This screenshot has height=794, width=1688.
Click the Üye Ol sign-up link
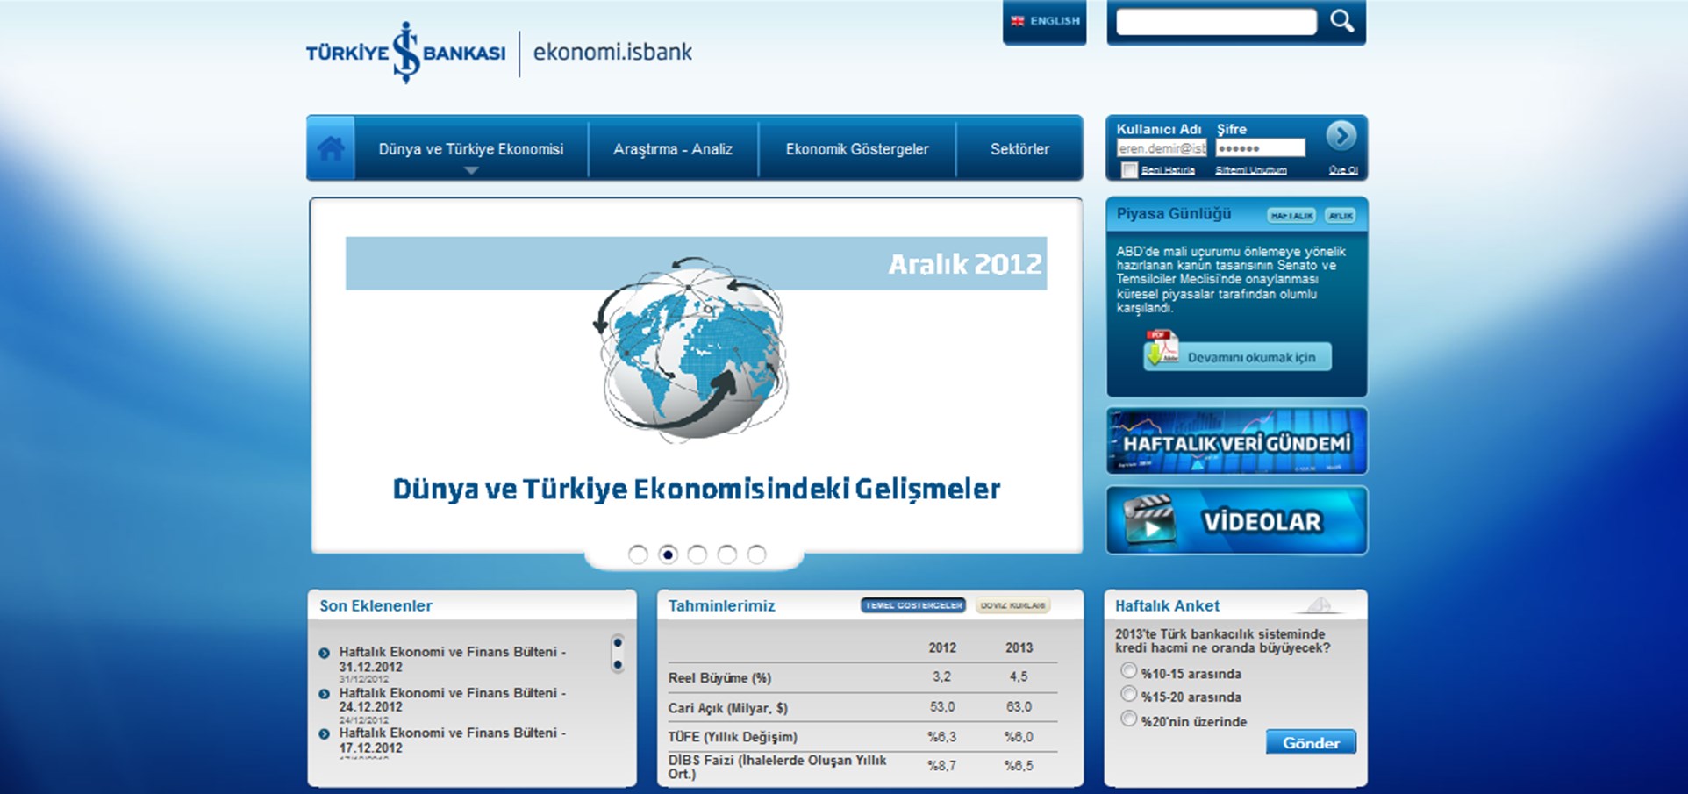tap(1343, 170)
